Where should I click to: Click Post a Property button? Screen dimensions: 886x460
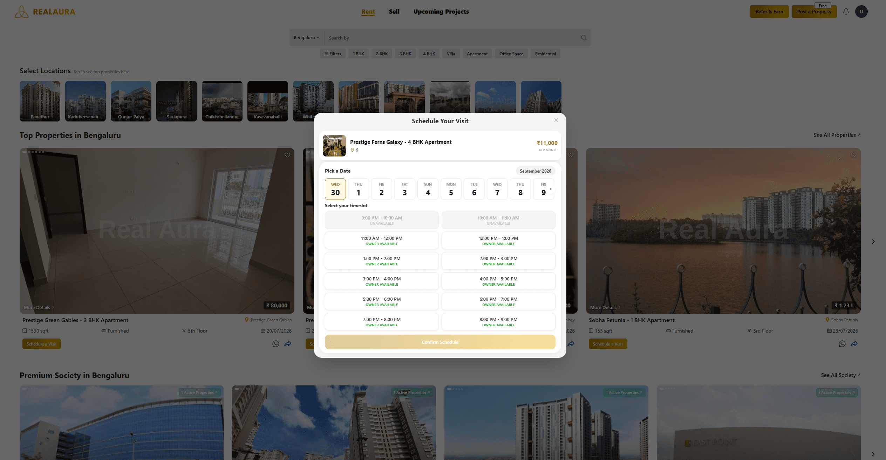click(x=814, y=12)
